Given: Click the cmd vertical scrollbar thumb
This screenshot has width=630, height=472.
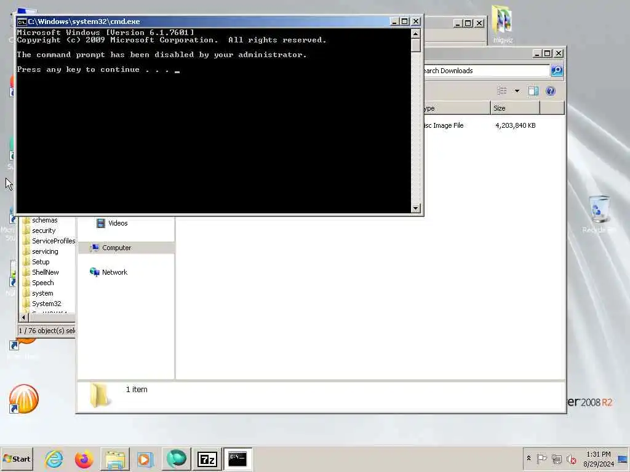Looking at the screenshot, I should (x=416, y=45).
